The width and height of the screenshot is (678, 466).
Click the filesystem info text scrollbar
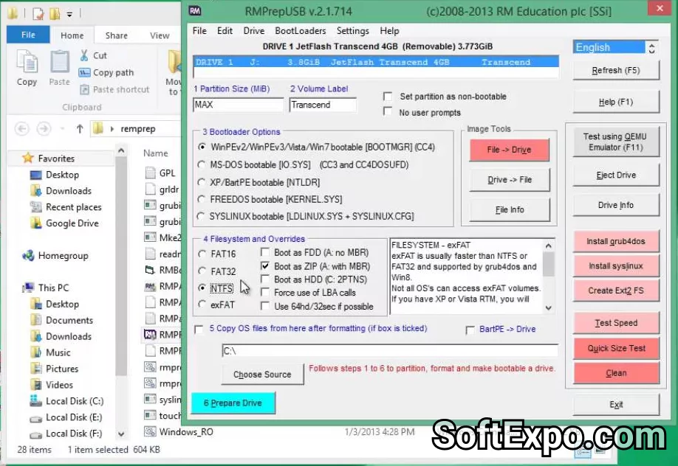pyautogui.click(x=548, y=276)
